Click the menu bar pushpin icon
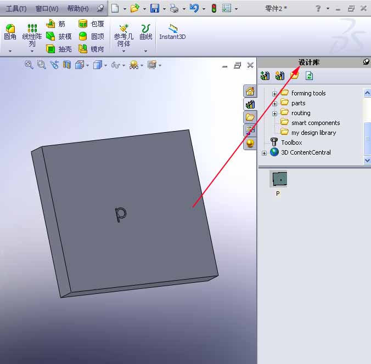Screen dimensions: 371x364 100,9
